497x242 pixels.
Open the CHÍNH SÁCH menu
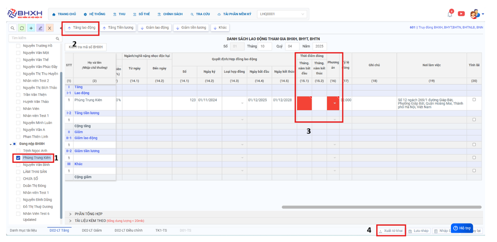coord(170,14)
